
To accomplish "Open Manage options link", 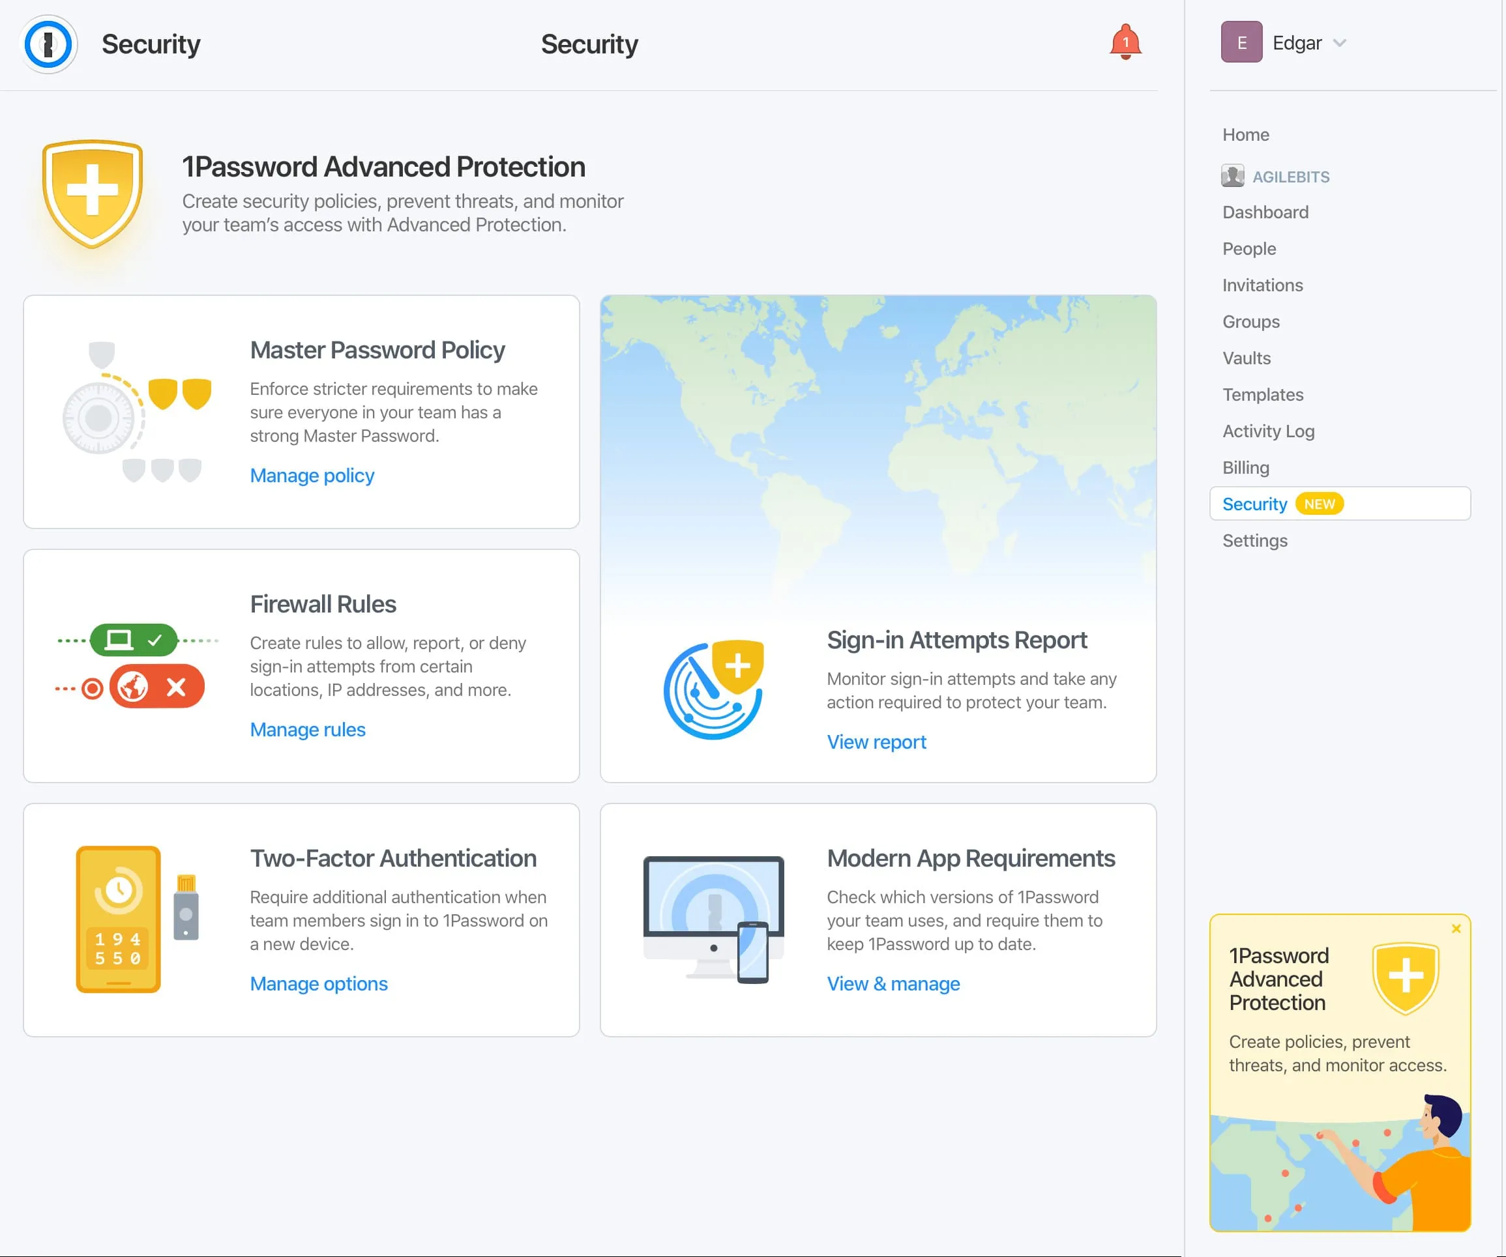I will click(318, 983).
